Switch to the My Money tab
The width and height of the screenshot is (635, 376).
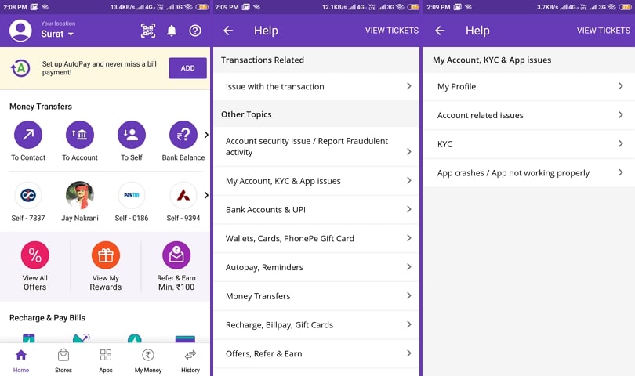[148, 360]
